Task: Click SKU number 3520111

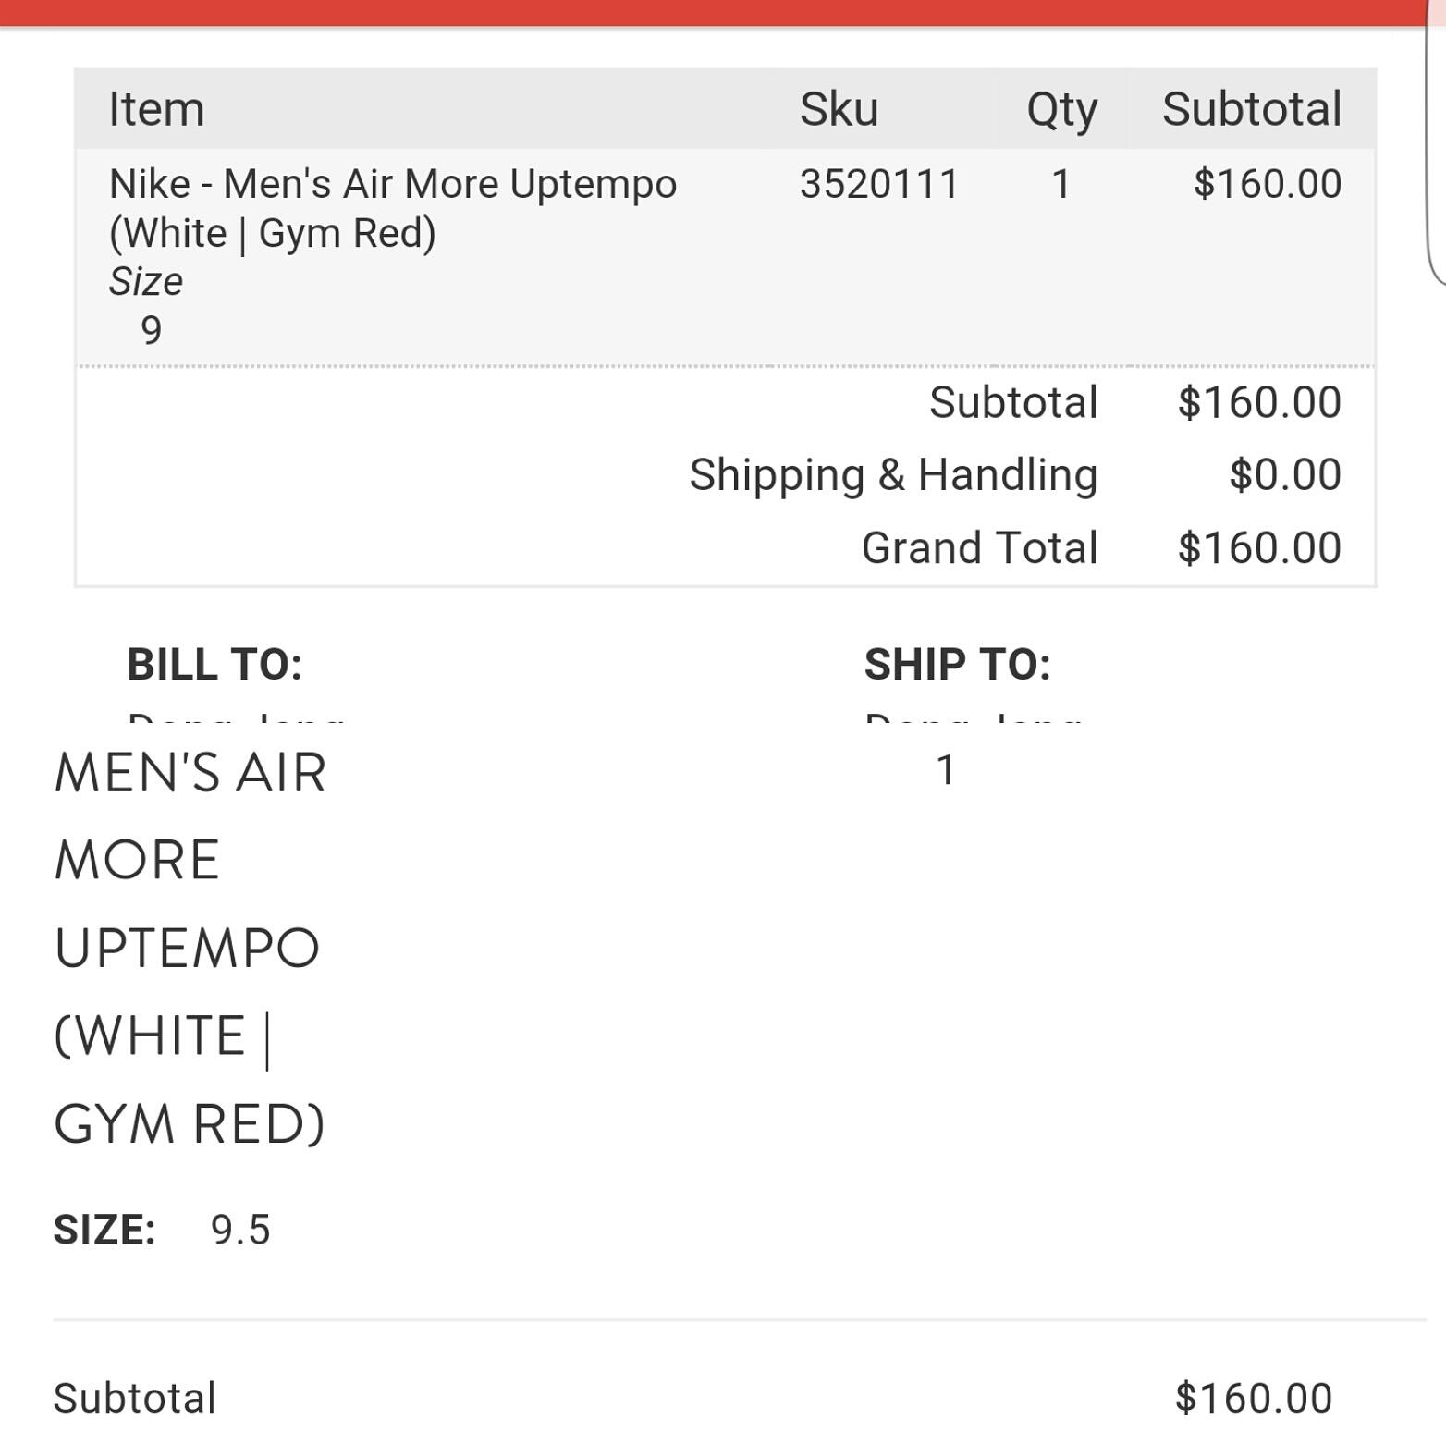Action: click(x=878, y=184)
